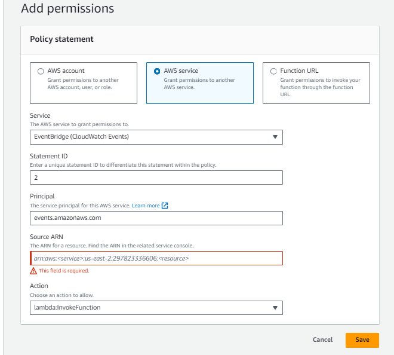Click the empty Source ARN field
Viewport: 394px width, 355px height.
(156, 258)
